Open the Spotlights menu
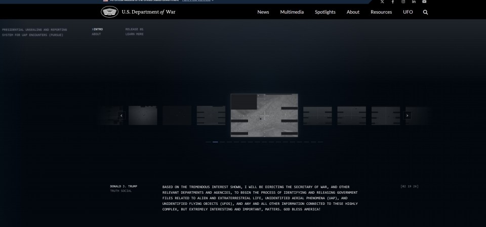Image resolution: width=486 pixels, height=227 pixels. point(325,12)
